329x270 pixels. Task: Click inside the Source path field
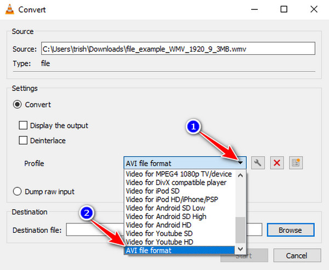178,48
